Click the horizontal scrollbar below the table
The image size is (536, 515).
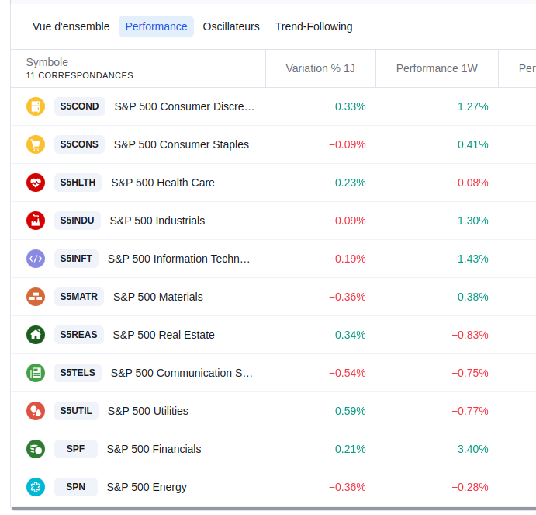[x=271, y=510]
